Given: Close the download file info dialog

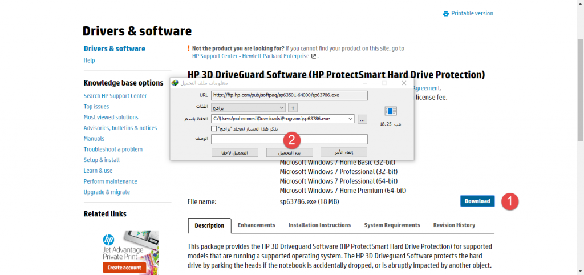Looking at the screenshot, I should pos(404,83).
